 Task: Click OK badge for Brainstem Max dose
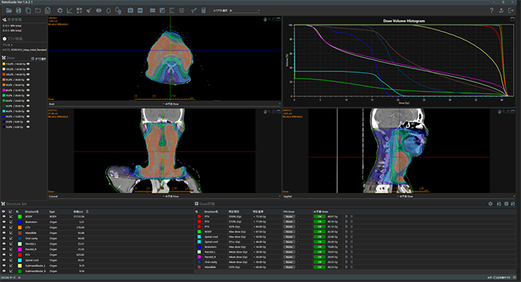coord(319,247)
